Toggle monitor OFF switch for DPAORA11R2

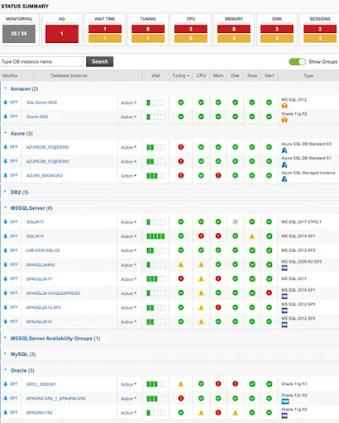pos(11,412)
